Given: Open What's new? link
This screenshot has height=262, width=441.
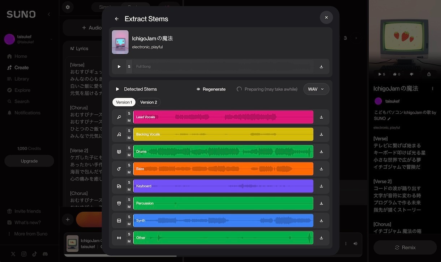Looking at the screenshot, I should click(24, 223).
